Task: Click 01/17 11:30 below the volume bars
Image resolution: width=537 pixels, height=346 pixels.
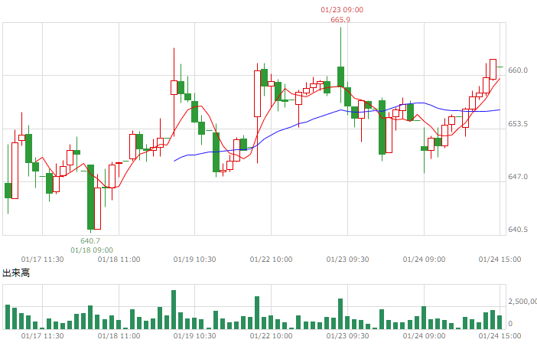Action: point(43,336)
